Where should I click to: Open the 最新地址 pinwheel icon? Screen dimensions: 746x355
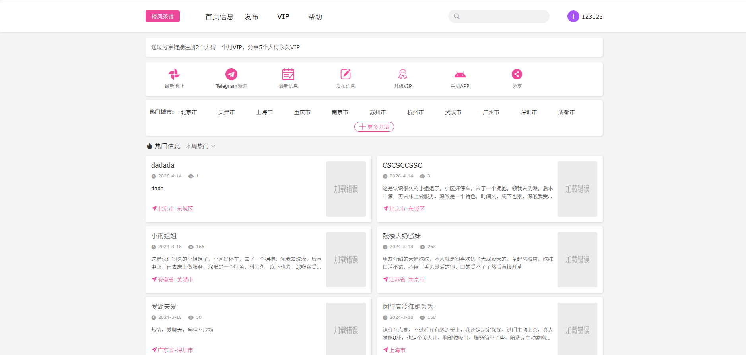pos(174,74)
